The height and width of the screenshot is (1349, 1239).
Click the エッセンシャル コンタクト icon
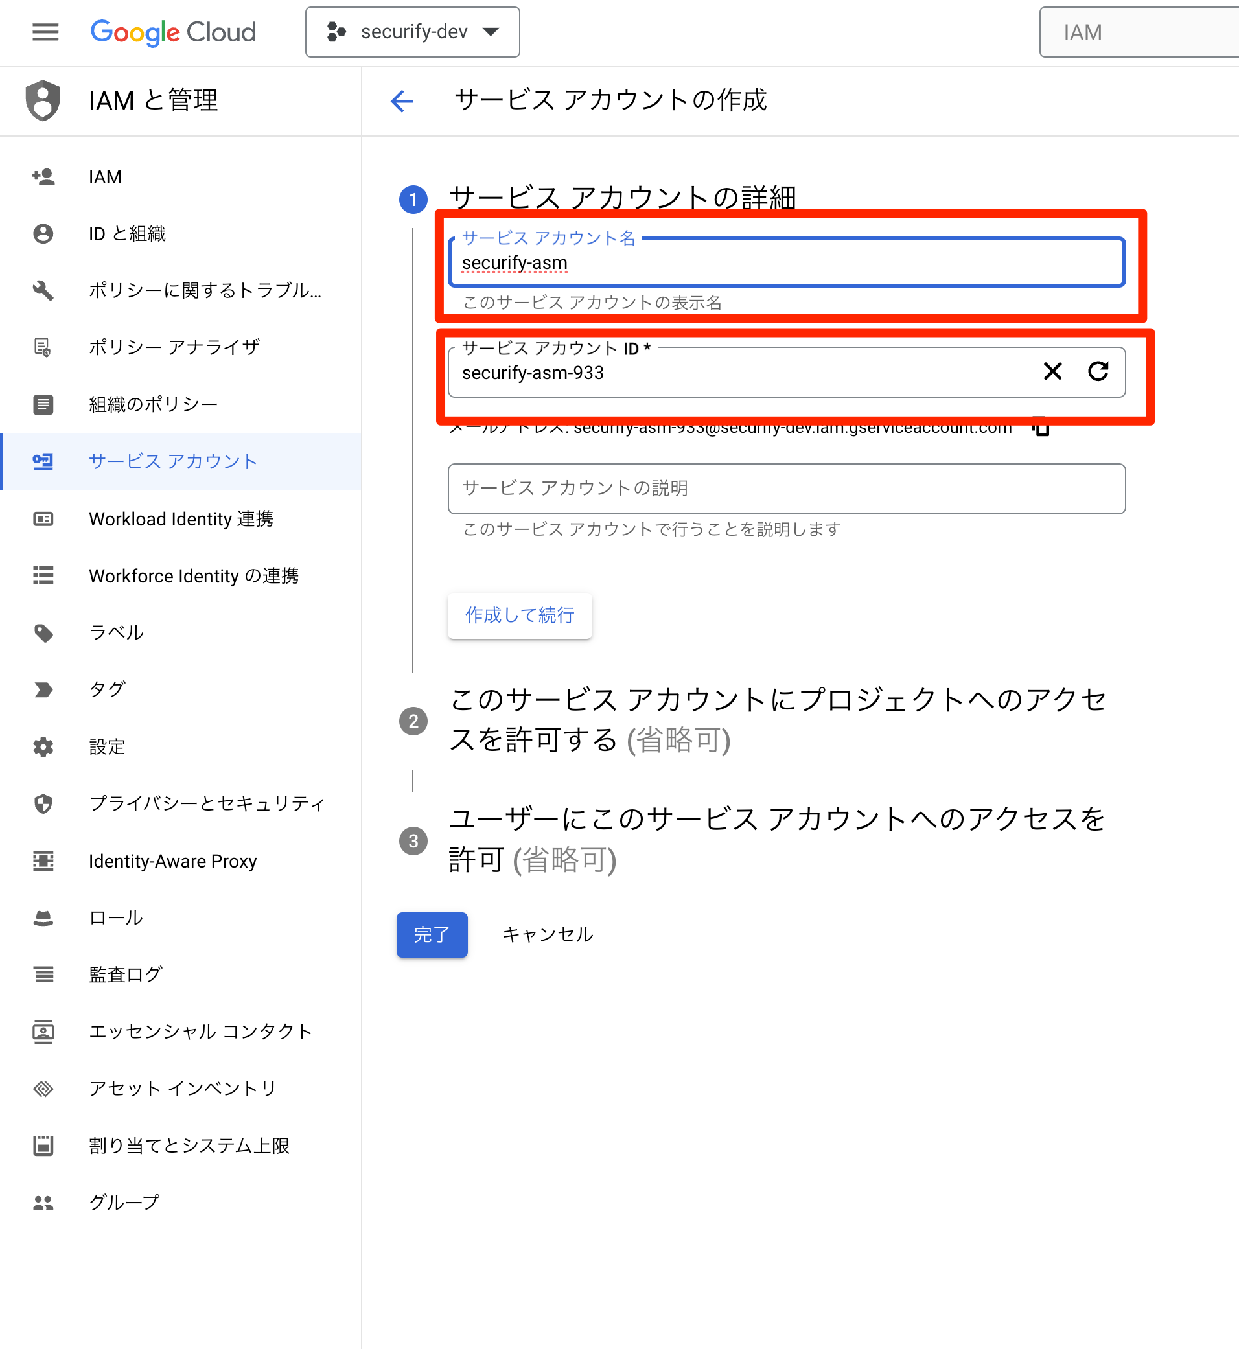pyautogui.click(x=43, y=1032)
